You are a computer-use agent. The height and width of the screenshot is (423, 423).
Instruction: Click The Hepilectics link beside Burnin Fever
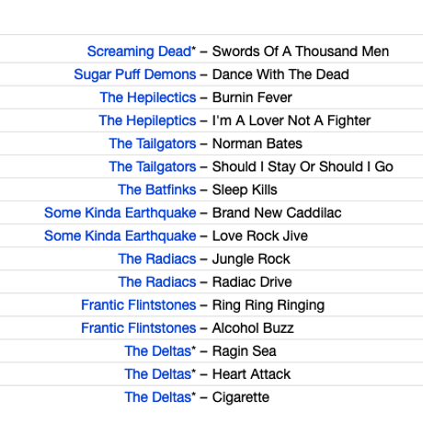[148, 97]
